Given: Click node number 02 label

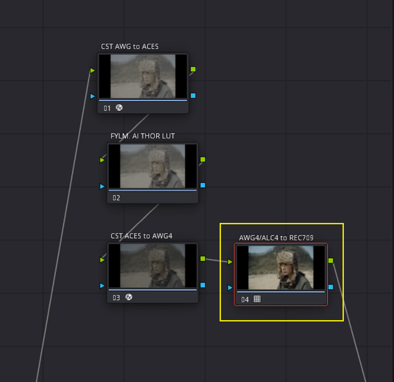Looking at the screenshot, I should pos(116,198).
